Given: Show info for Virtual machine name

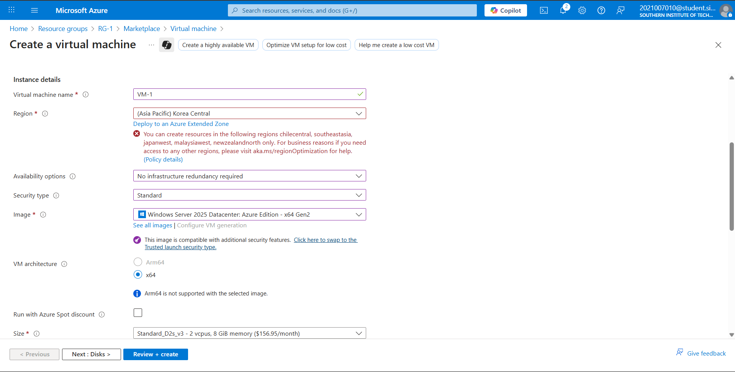Looking at the screenshot, I should (x=86, y=95).
